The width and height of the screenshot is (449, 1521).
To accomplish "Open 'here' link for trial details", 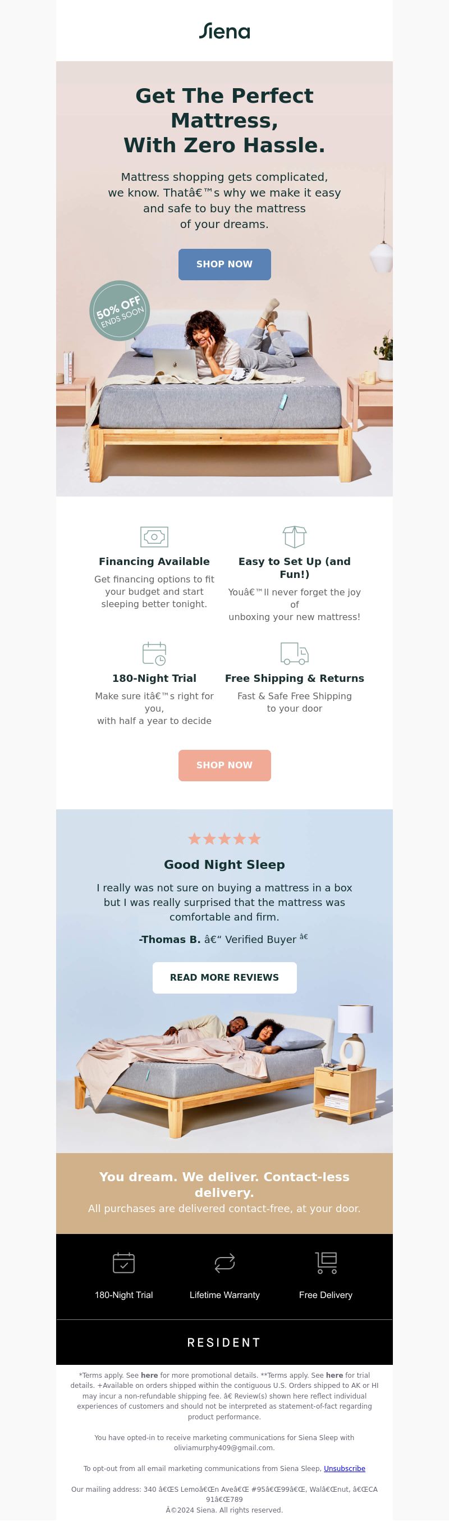I will [335, 1375].
